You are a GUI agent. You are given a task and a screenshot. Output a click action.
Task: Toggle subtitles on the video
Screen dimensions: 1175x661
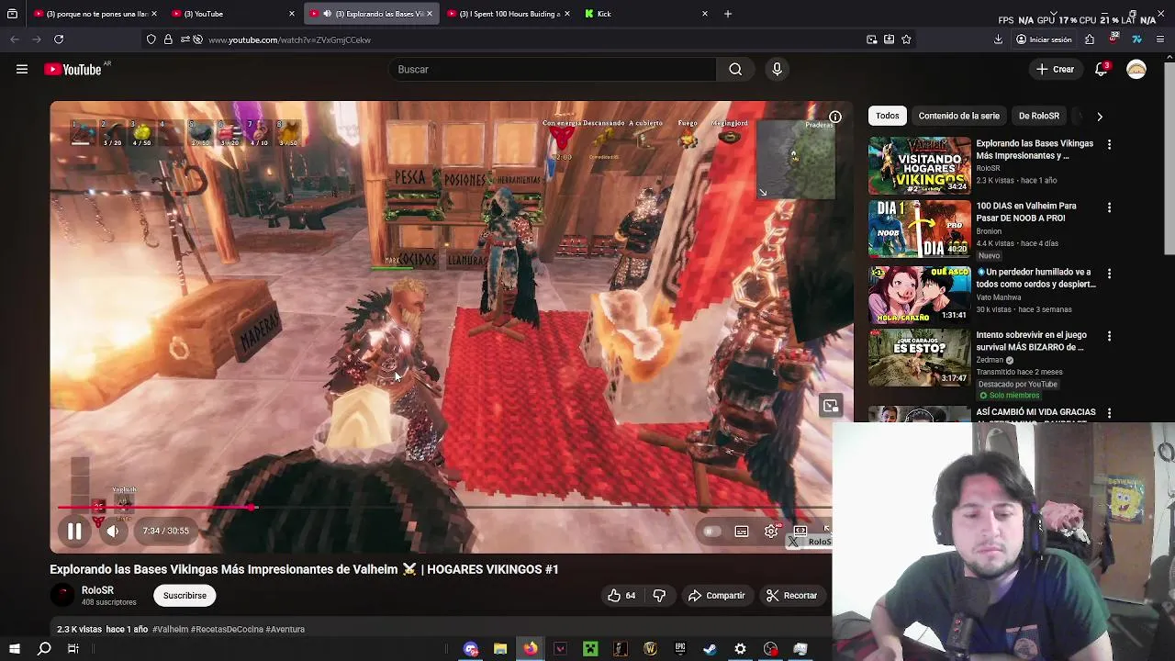click(742, 531)
